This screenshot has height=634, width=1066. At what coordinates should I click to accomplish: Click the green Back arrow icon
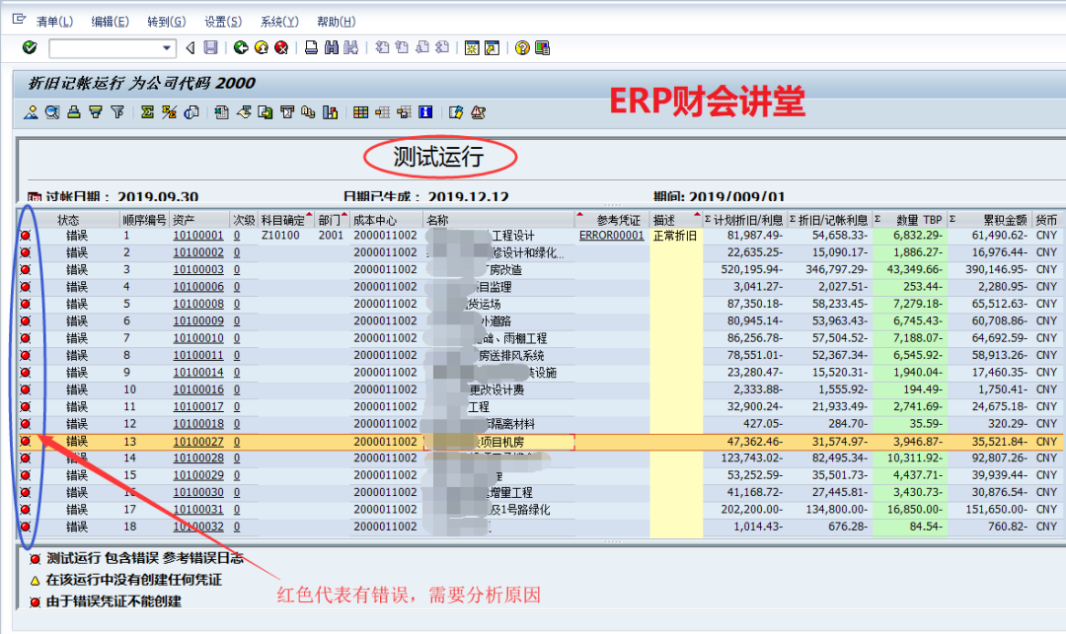(241, 47)
